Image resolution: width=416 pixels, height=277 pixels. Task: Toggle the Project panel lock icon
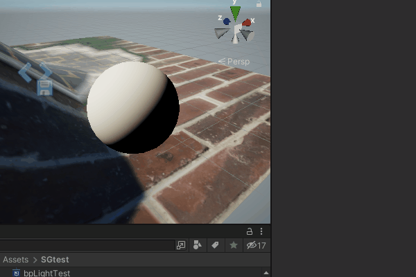point(250,231)
